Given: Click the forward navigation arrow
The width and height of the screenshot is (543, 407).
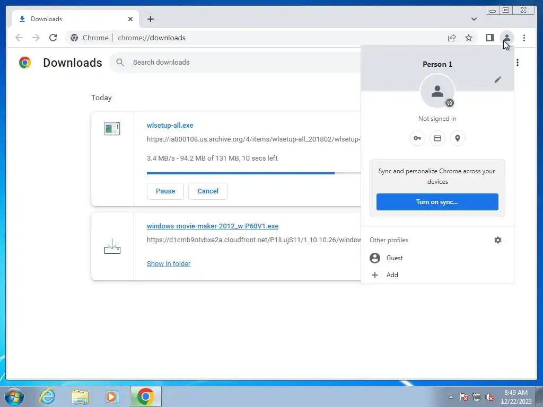Looking at the screenshot, I should tap(36, 38).
